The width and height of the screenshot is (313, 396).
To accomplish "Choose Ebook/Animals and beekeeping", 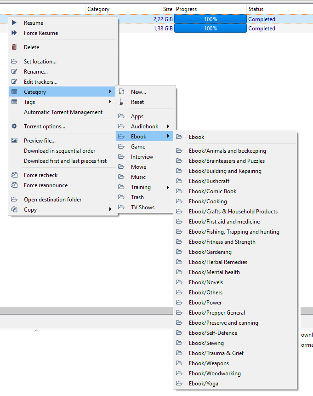I will point(235,151).
